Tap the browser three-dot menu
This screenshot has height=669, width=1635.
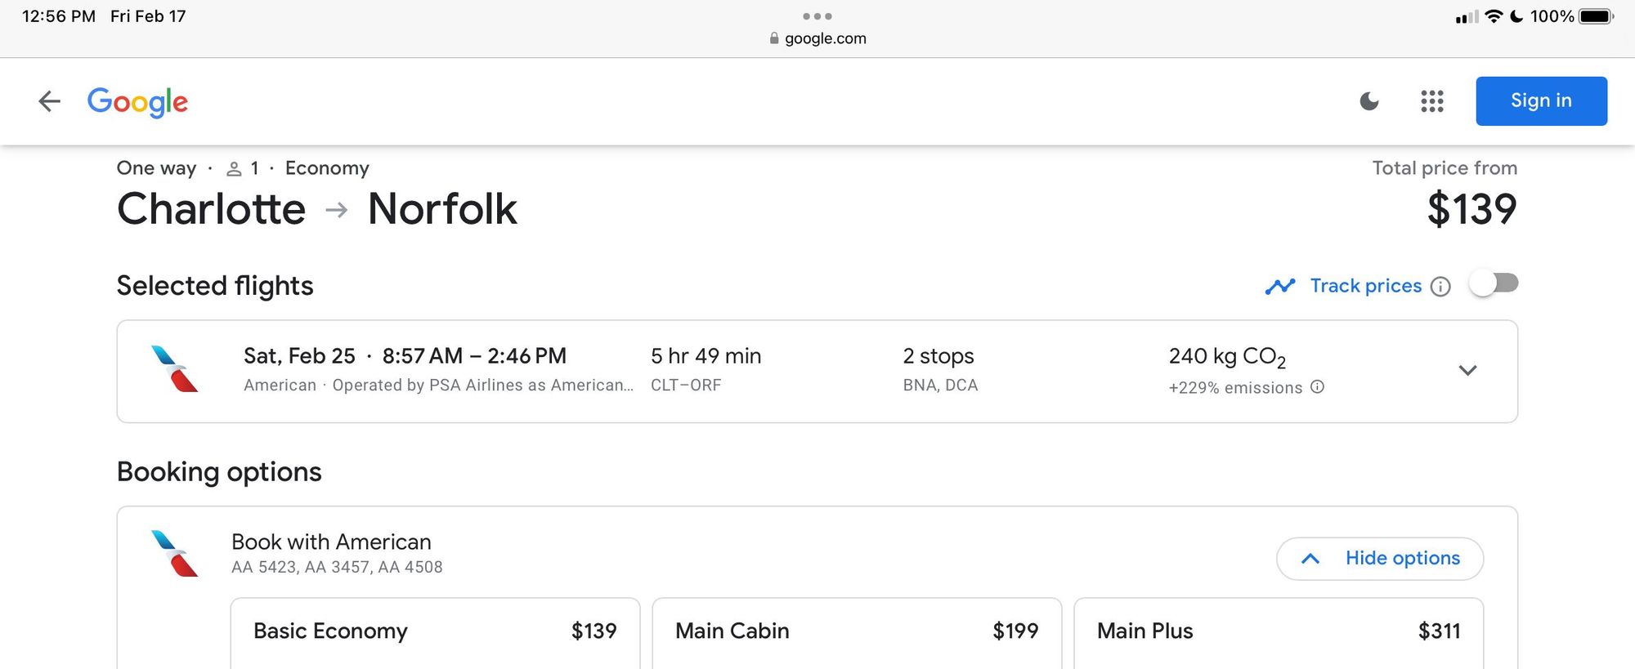click(817, 16)
